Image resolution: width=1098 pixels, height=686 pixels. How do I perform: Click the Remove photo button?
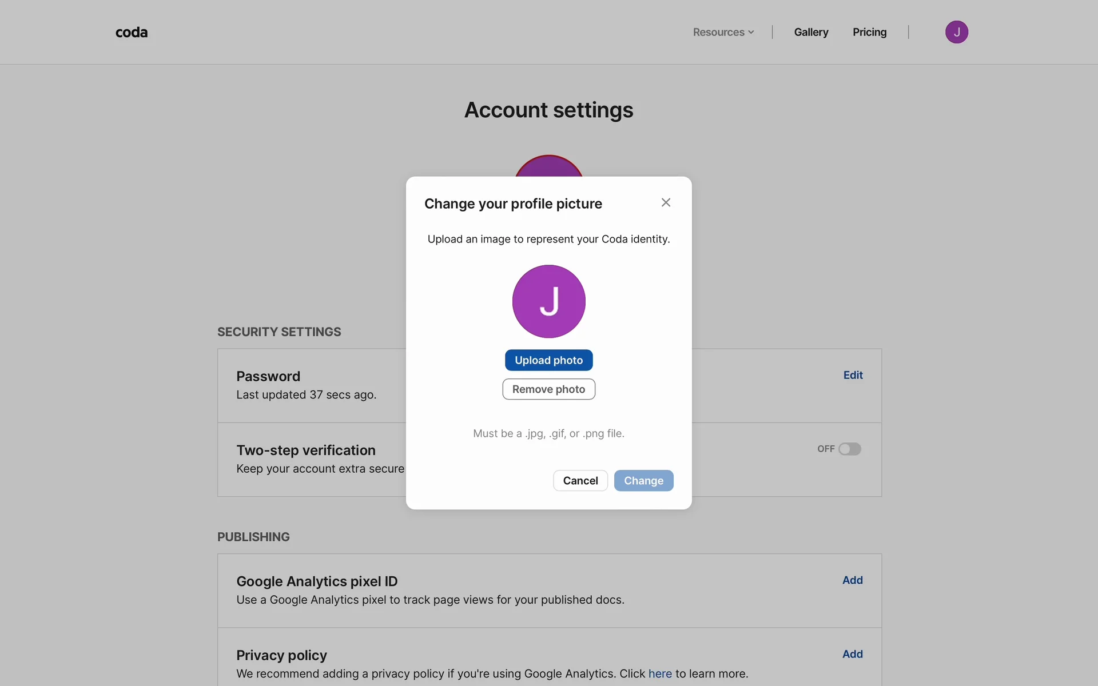[548, 389]
